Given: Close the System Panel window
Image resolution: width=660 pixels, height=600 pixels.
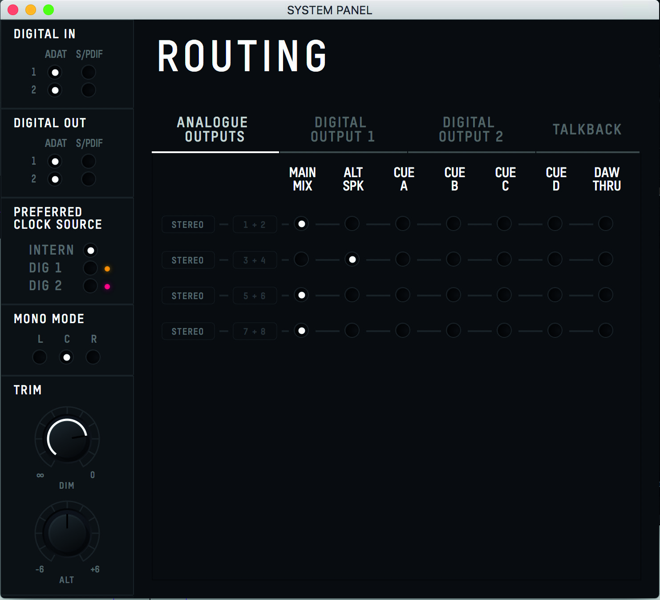Looking at the screenshot, I should [x=13, y=9].
